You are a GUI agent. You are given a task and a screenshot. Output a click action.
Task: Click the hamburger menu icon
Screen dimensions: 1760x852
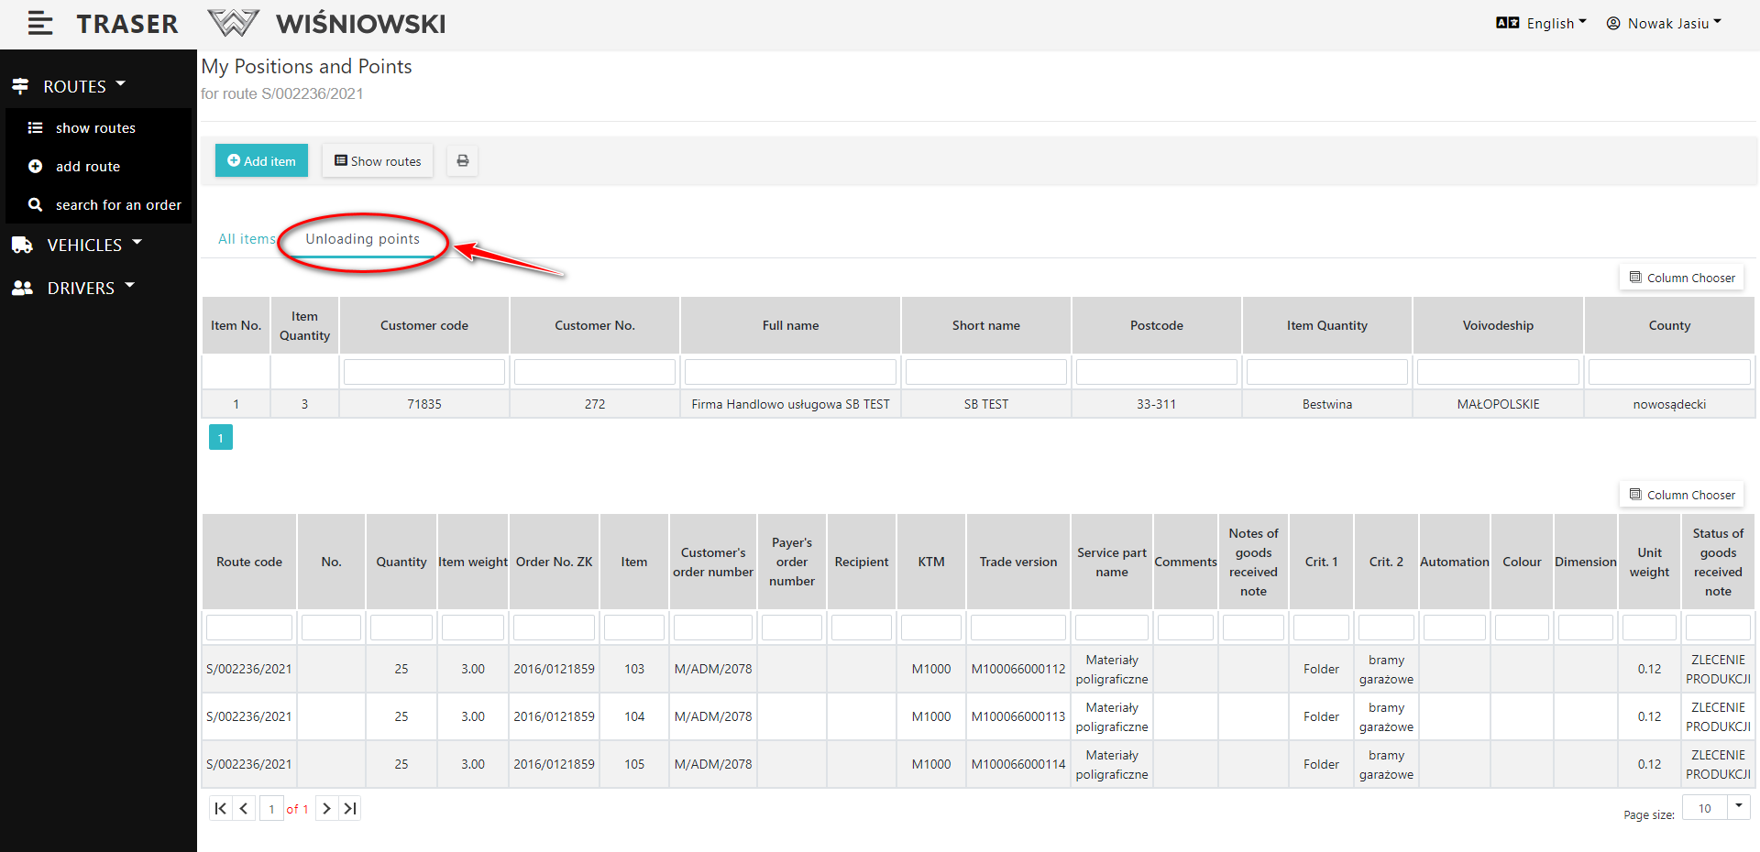[40, 24]
